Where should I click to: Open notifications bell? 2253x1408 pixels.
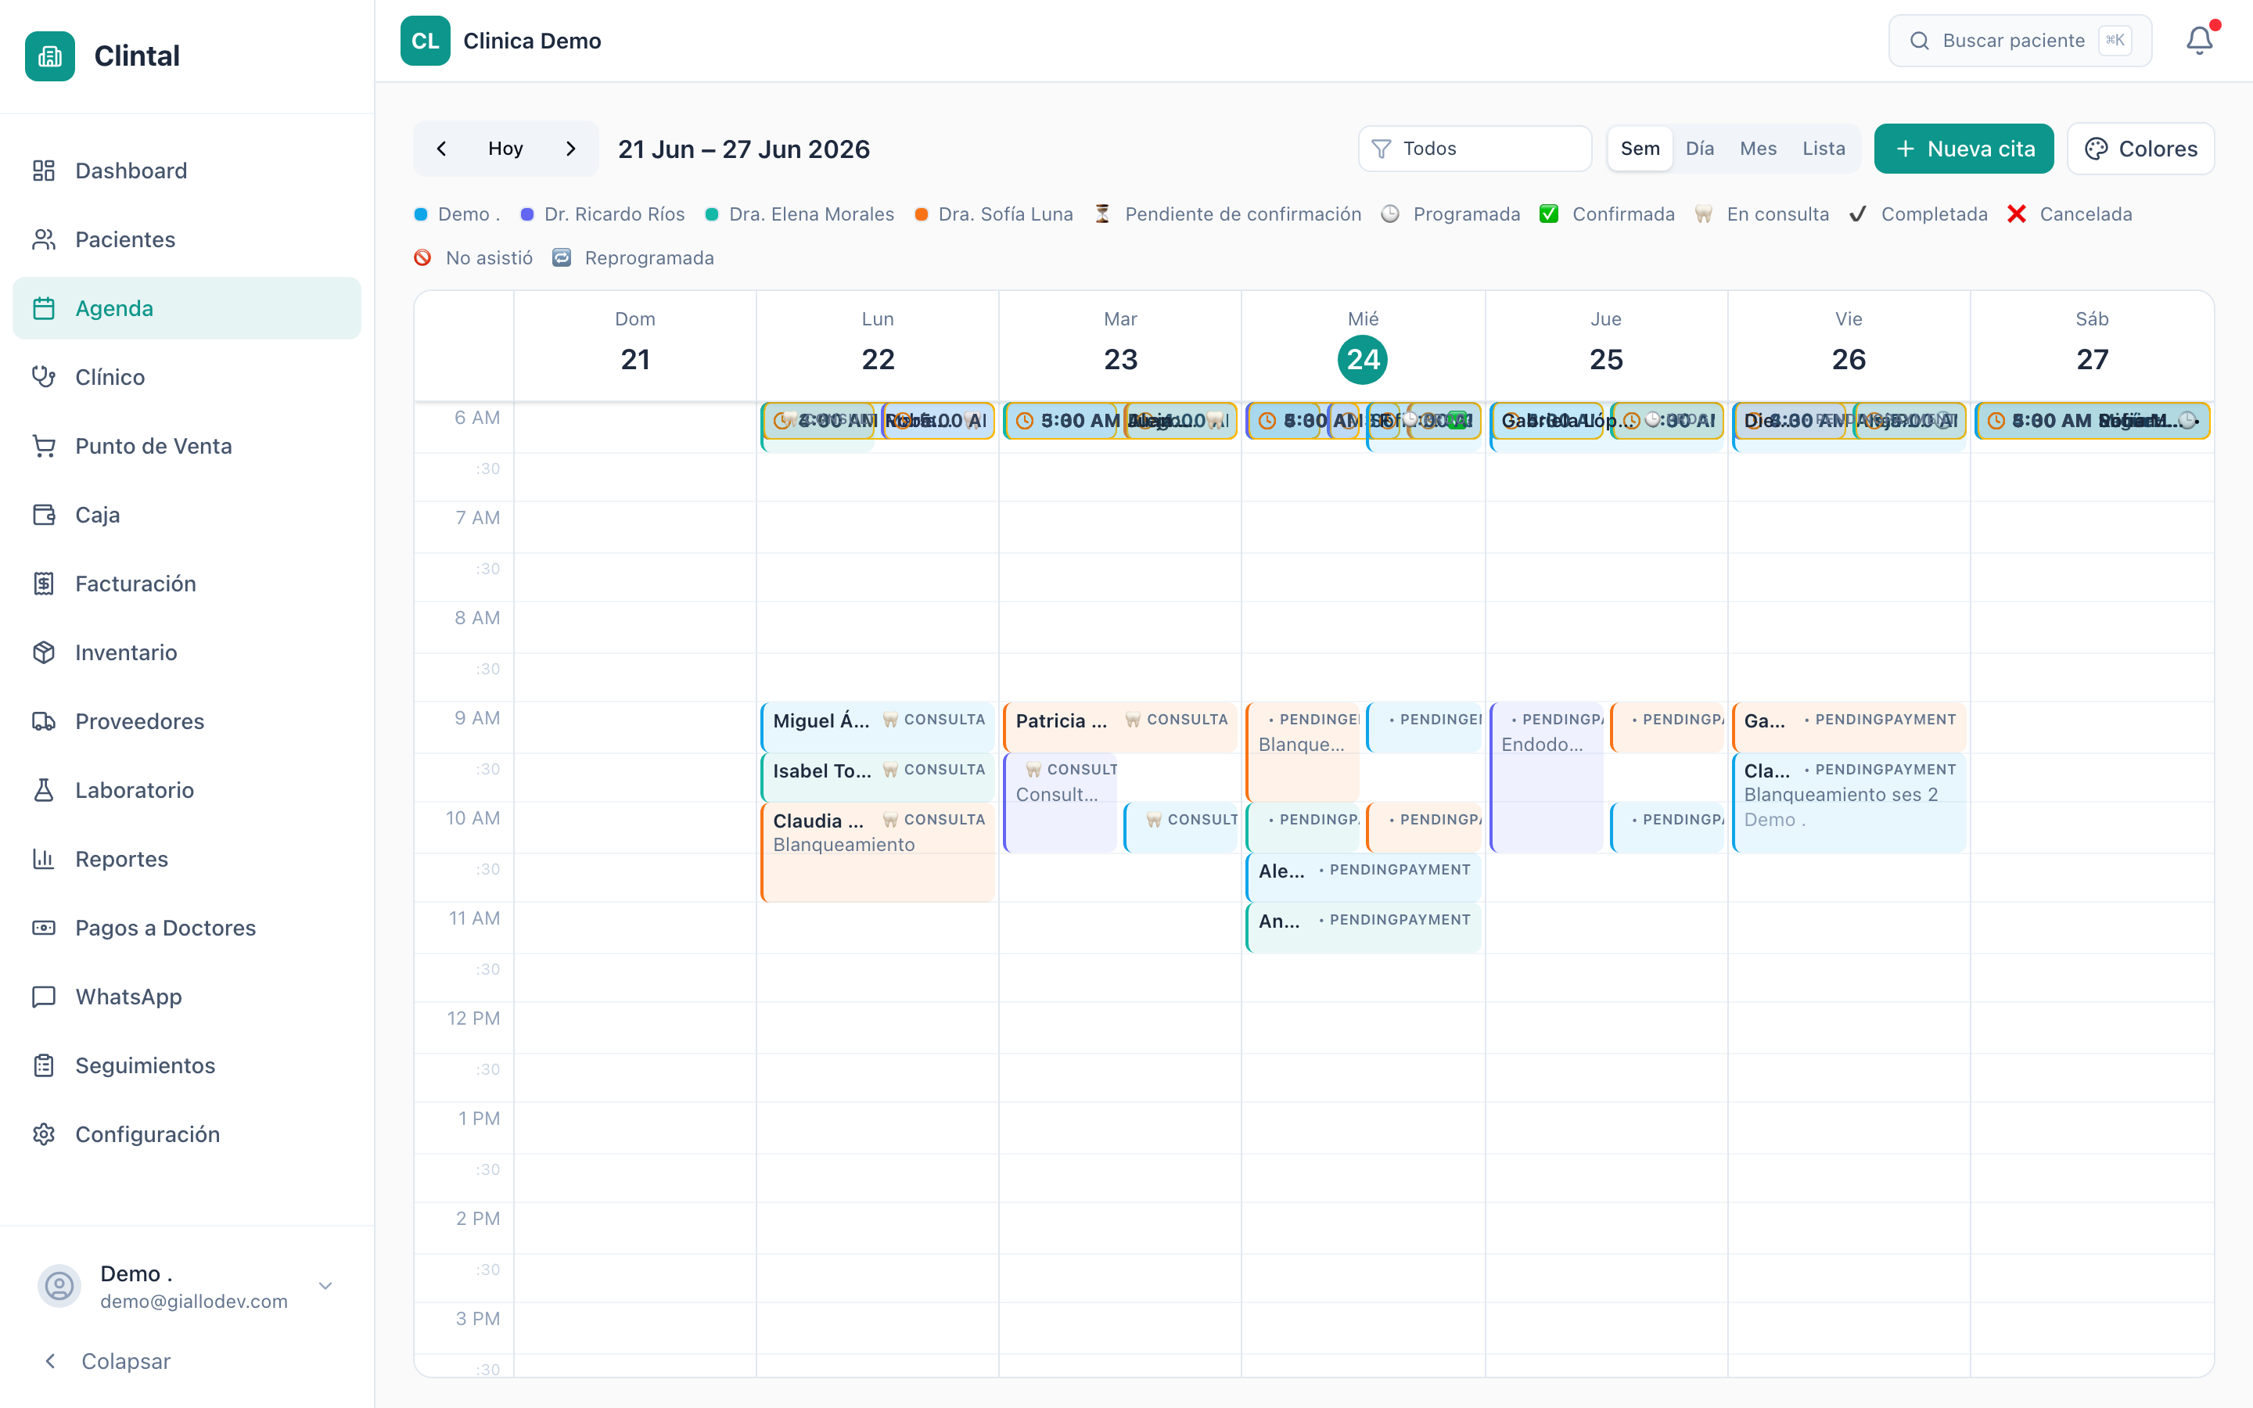coord(2199,41)
